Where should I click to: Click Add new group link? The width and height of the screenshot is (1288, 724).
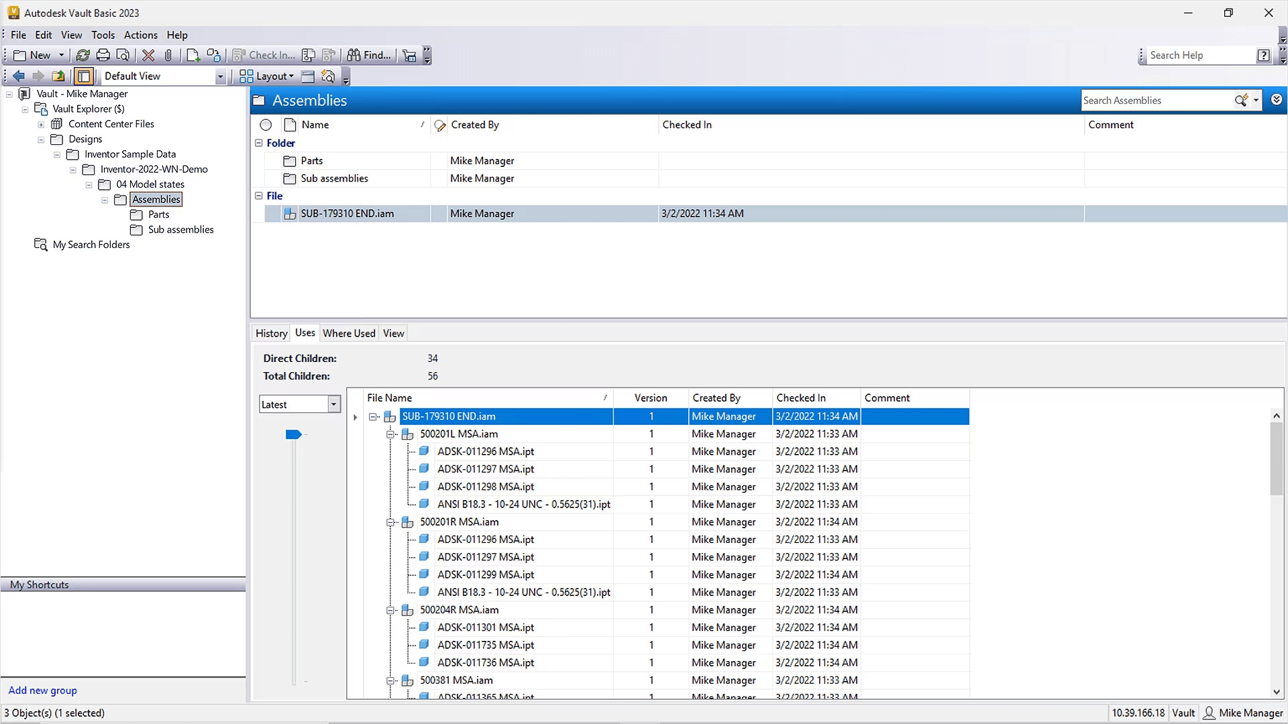click(x=42, y=690)
